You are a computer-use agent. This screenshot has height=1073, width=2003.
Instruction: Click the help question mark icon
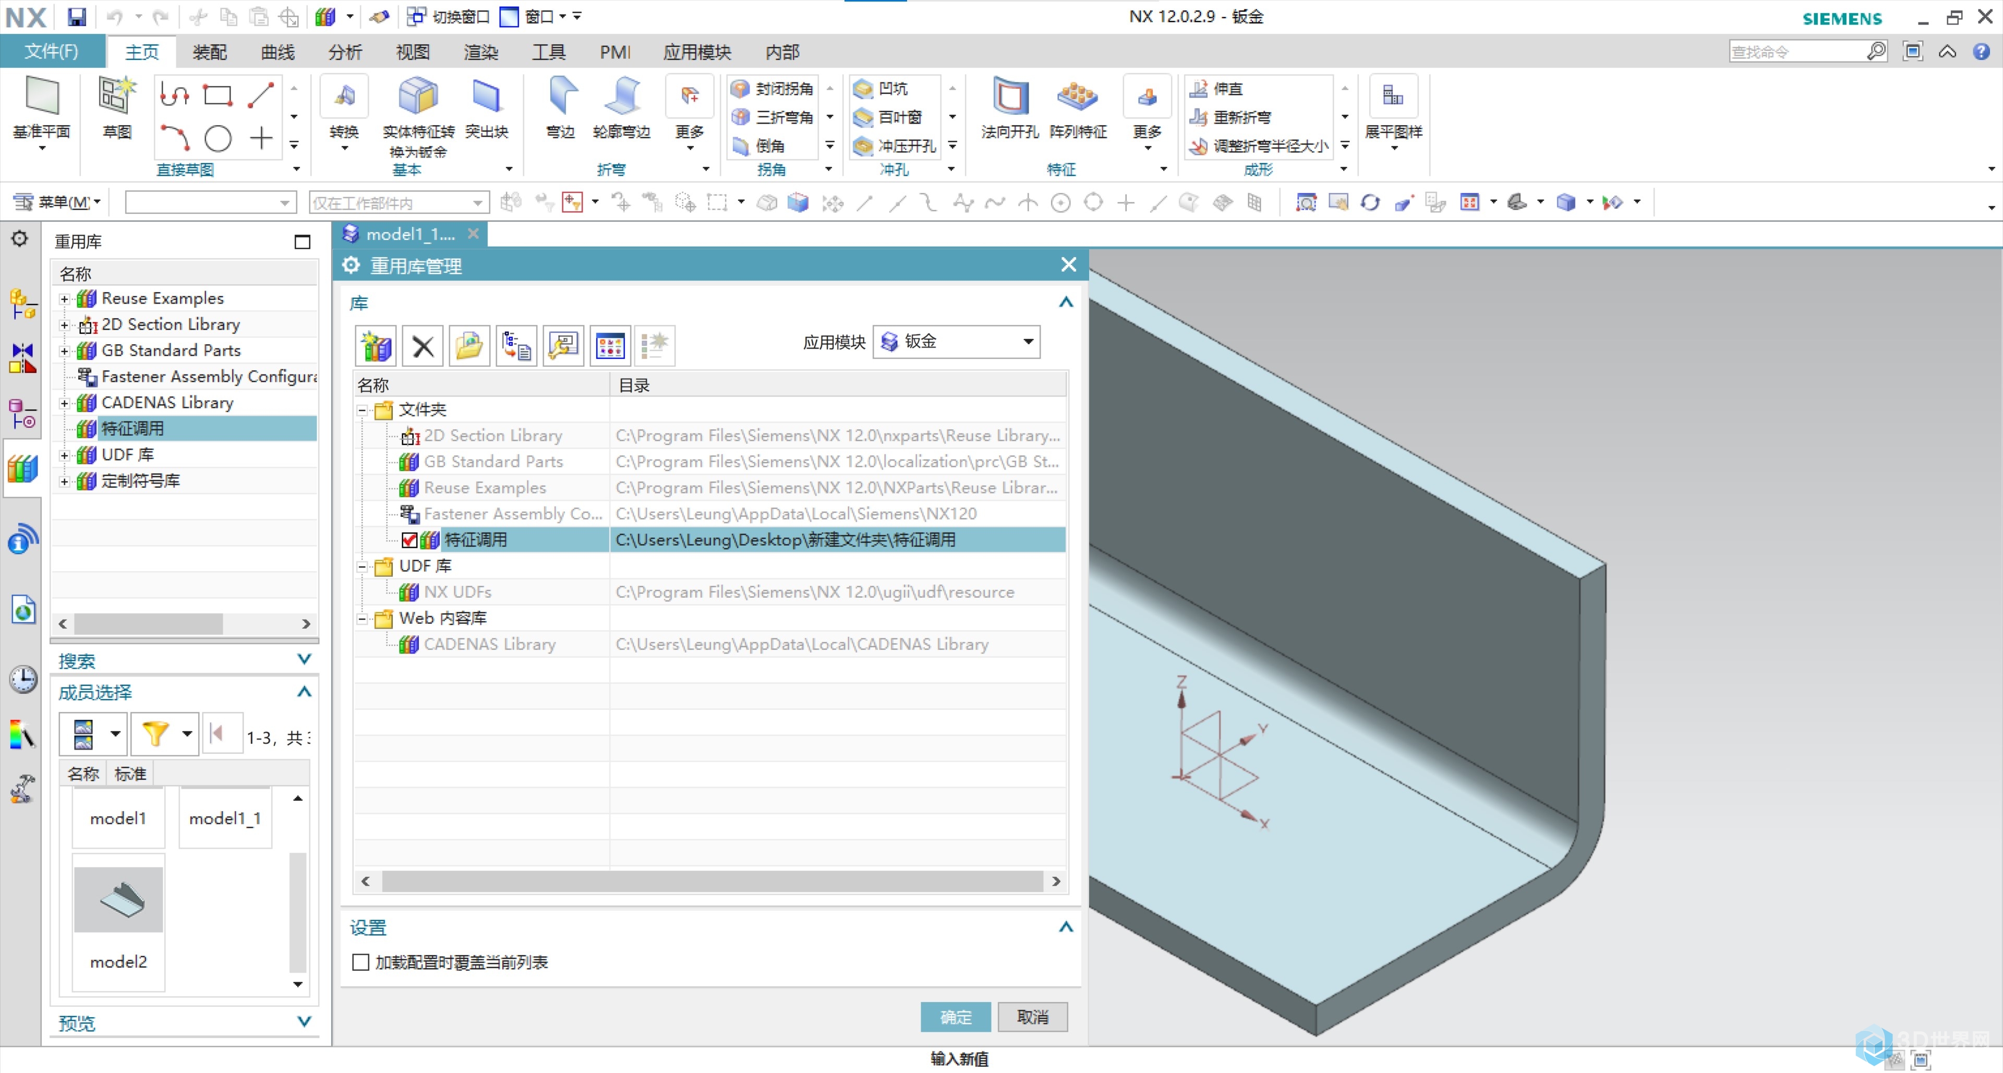(1981, 51)
